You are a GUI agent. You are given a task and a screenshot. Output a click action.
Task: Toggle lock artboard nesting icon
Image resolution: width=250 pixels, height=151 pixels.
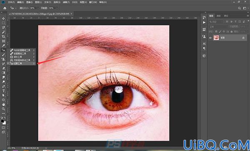click(227, 32)
